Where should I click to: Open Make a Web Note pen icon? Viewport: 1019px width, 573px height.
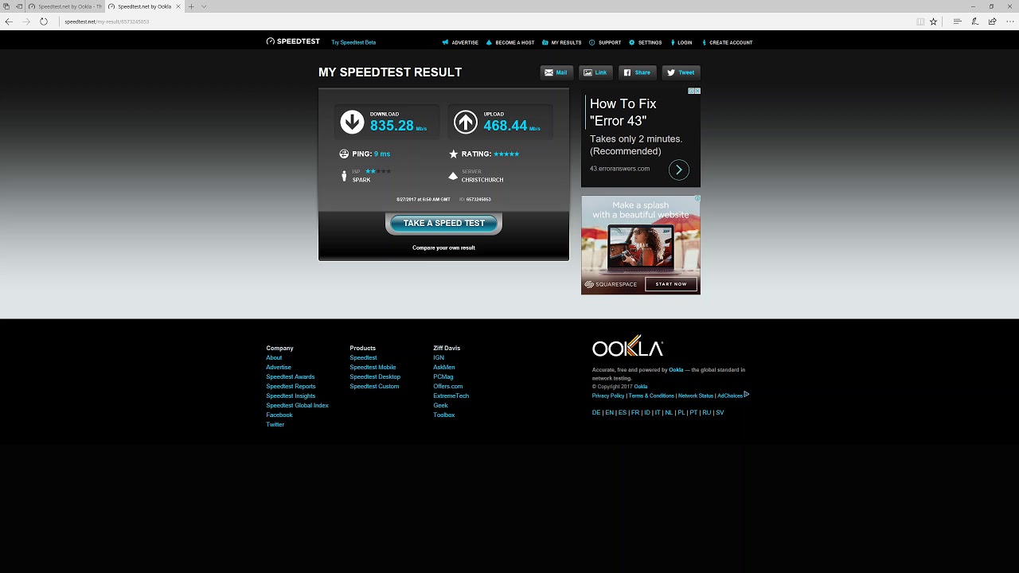click(975, 21)
